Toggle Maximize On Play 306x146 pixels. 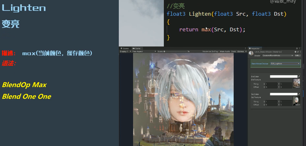point(210,51)
